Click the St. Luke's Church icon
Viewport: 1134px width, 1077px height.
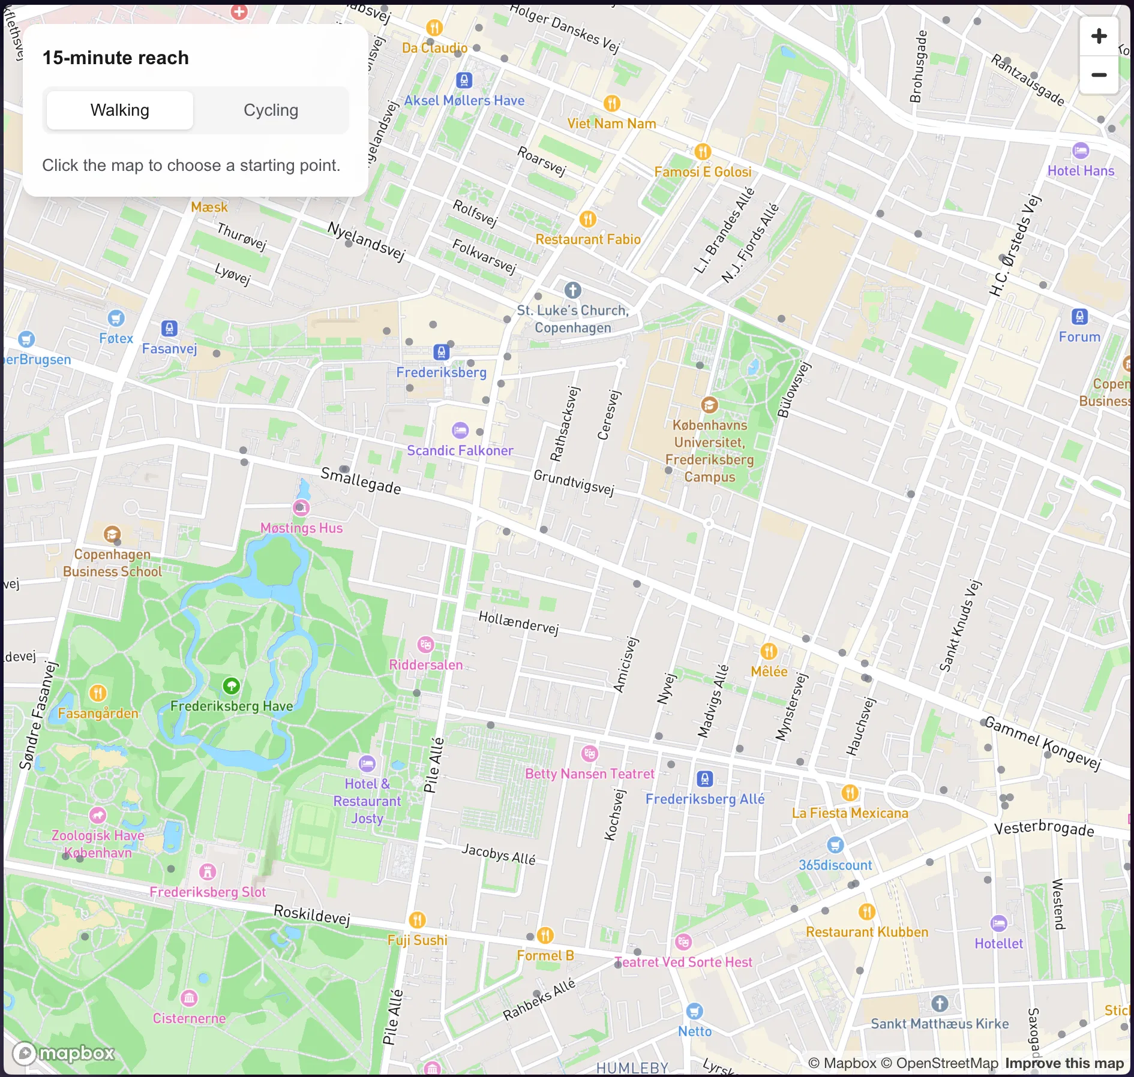pos(572,290)
